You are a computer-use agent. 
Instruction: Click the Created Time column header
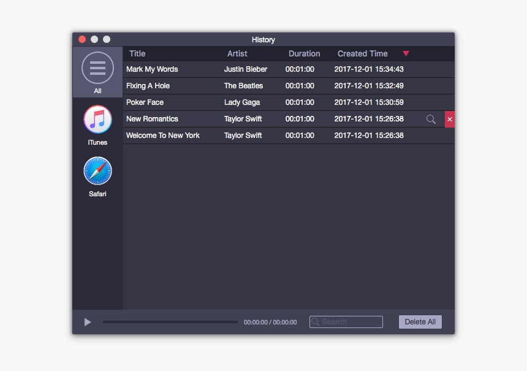pyautogui.click(x=362, y=53)
